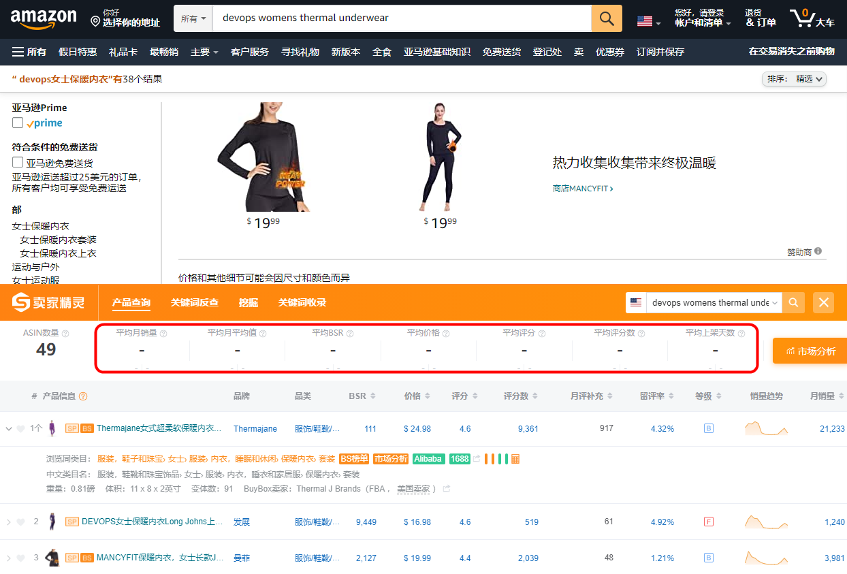Click the Thermajane sales trend sparkline
This screenshot has width=847, height=574.
766,429
